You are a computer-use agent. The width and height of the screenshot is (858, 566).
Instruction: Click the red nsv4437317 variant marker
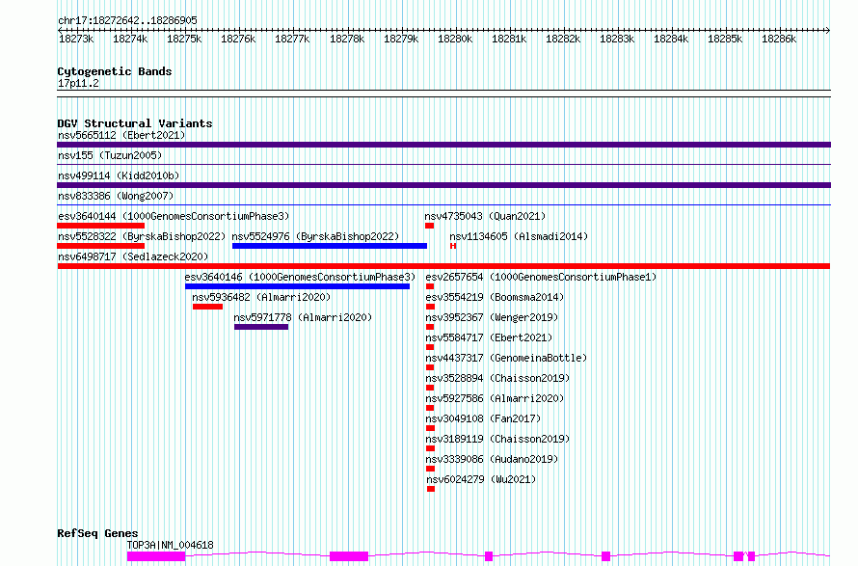(430, 367)
